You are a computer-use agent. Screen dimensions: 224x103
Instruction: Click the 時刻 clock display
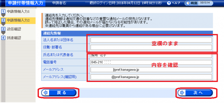click(199, 3)
